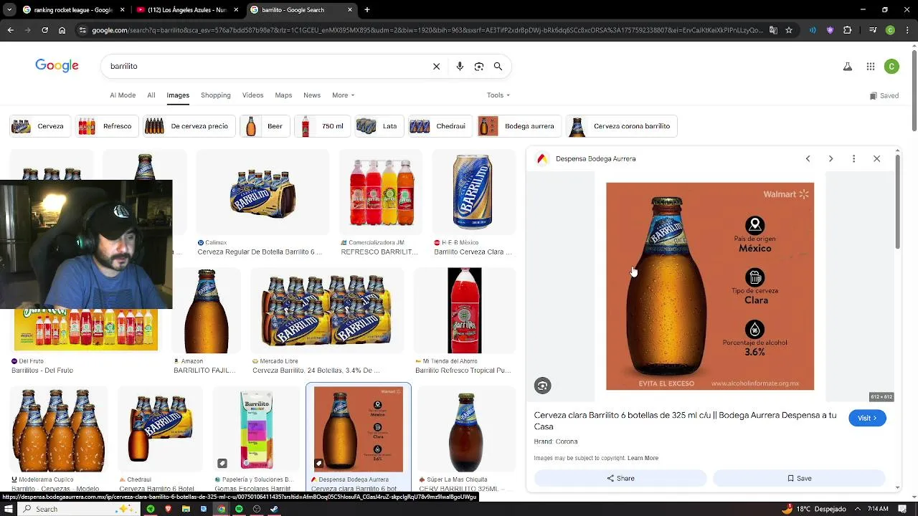Filter images by the Refresco chip
The image size is (918, 516).
coord(106,126)
